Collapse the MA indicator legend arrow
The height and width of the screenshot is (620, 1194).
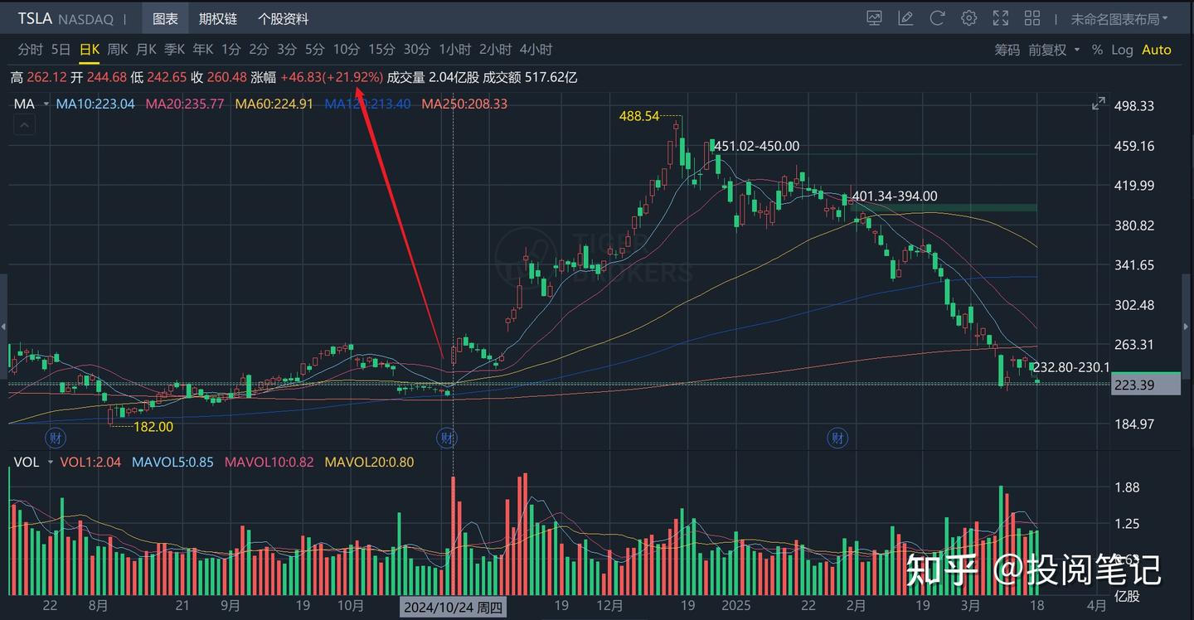24,125
